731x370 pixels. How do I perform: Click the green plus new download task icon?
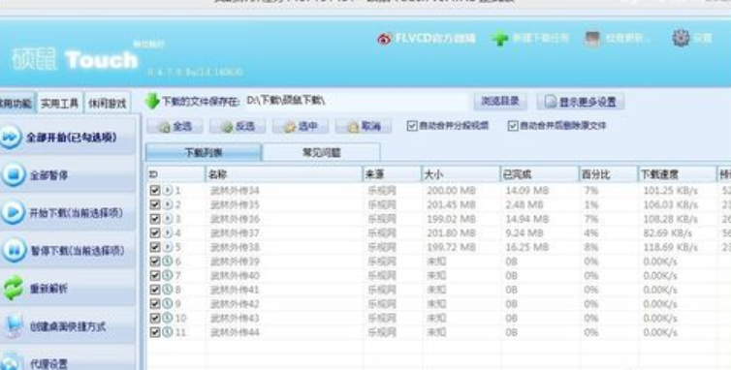pyautogui.click(x=499, y=39)
